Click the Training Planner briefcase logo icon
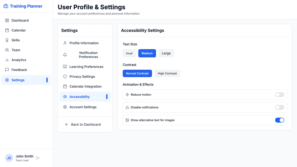This screenshot has width=297, height=167. point(5,6)
